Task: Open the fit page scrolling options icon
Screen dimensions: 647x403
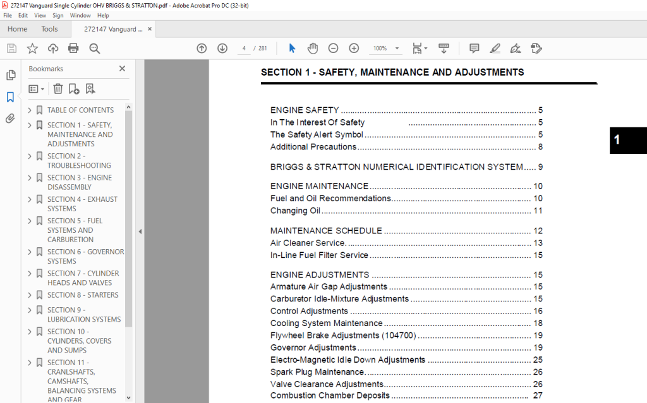Action: pos(420,49)
